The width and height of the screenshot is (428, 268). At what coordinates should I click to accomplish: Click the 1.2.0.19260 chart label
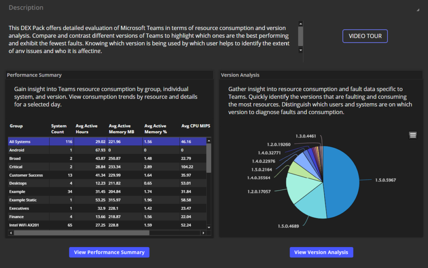(279, 144)
